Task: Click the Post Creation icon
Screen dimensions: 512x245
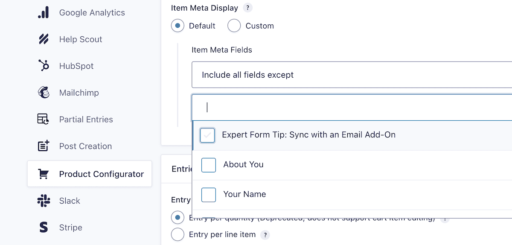Action: (43, 146)
